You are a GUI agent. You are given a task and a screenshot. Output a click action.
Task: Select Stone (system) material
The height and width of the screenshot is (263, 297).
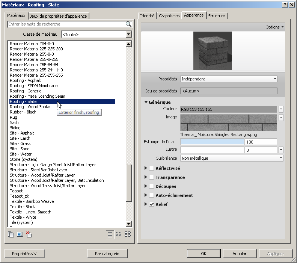(x=24, y=159)
